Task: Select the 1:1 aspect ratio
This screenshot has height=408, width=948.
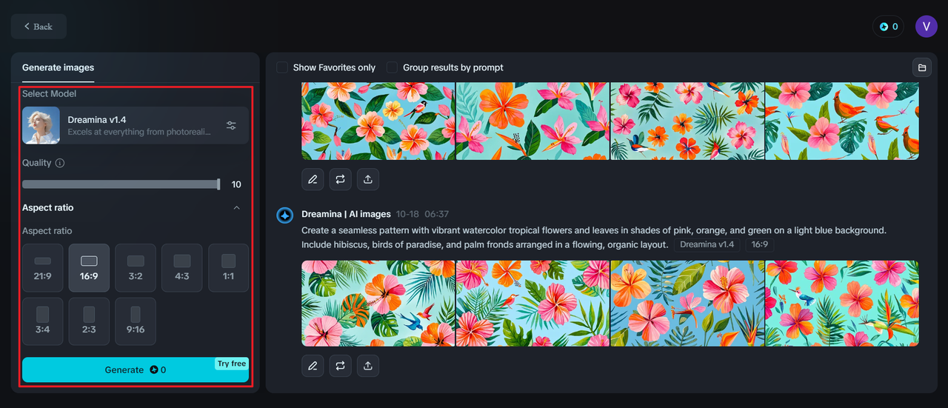Action: (x=228, y=267)
